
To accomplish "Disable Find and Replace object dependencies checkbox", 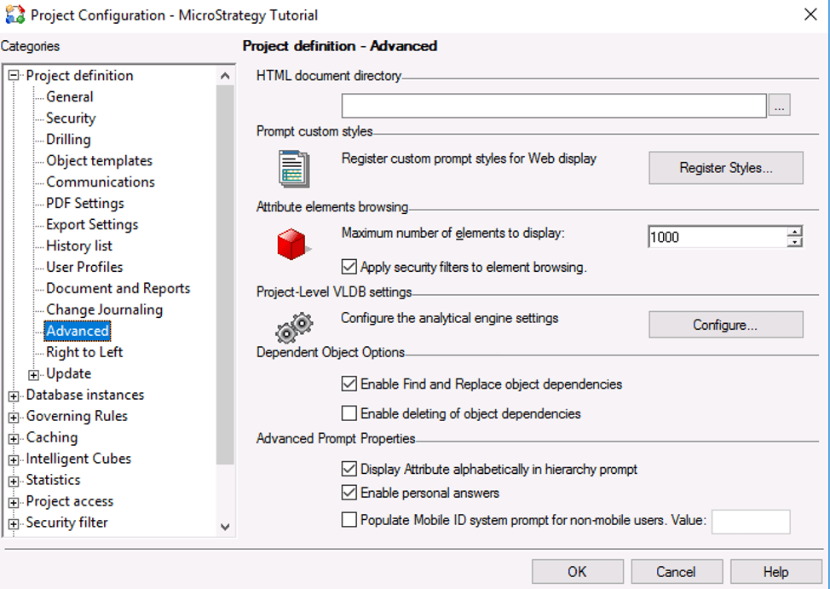I will pos(349,384).
